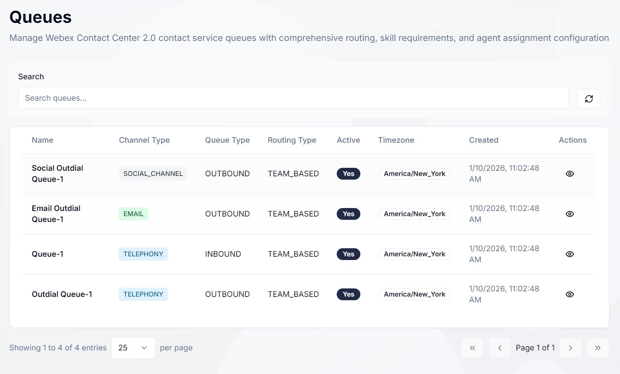Jump to first page using double-chevron icon

(x=472, y=347)
